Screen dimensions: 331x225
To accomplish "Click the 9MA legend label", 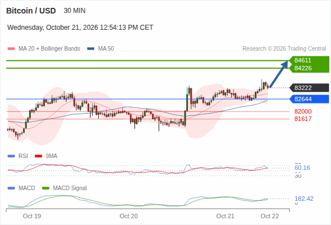I will pyautogui.click(x=52, y=156).
